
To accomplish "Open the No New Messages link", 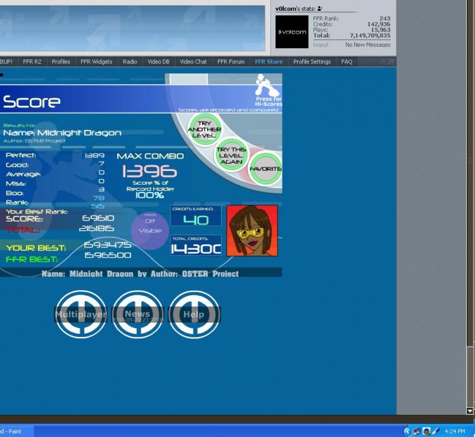I will 367,45.
